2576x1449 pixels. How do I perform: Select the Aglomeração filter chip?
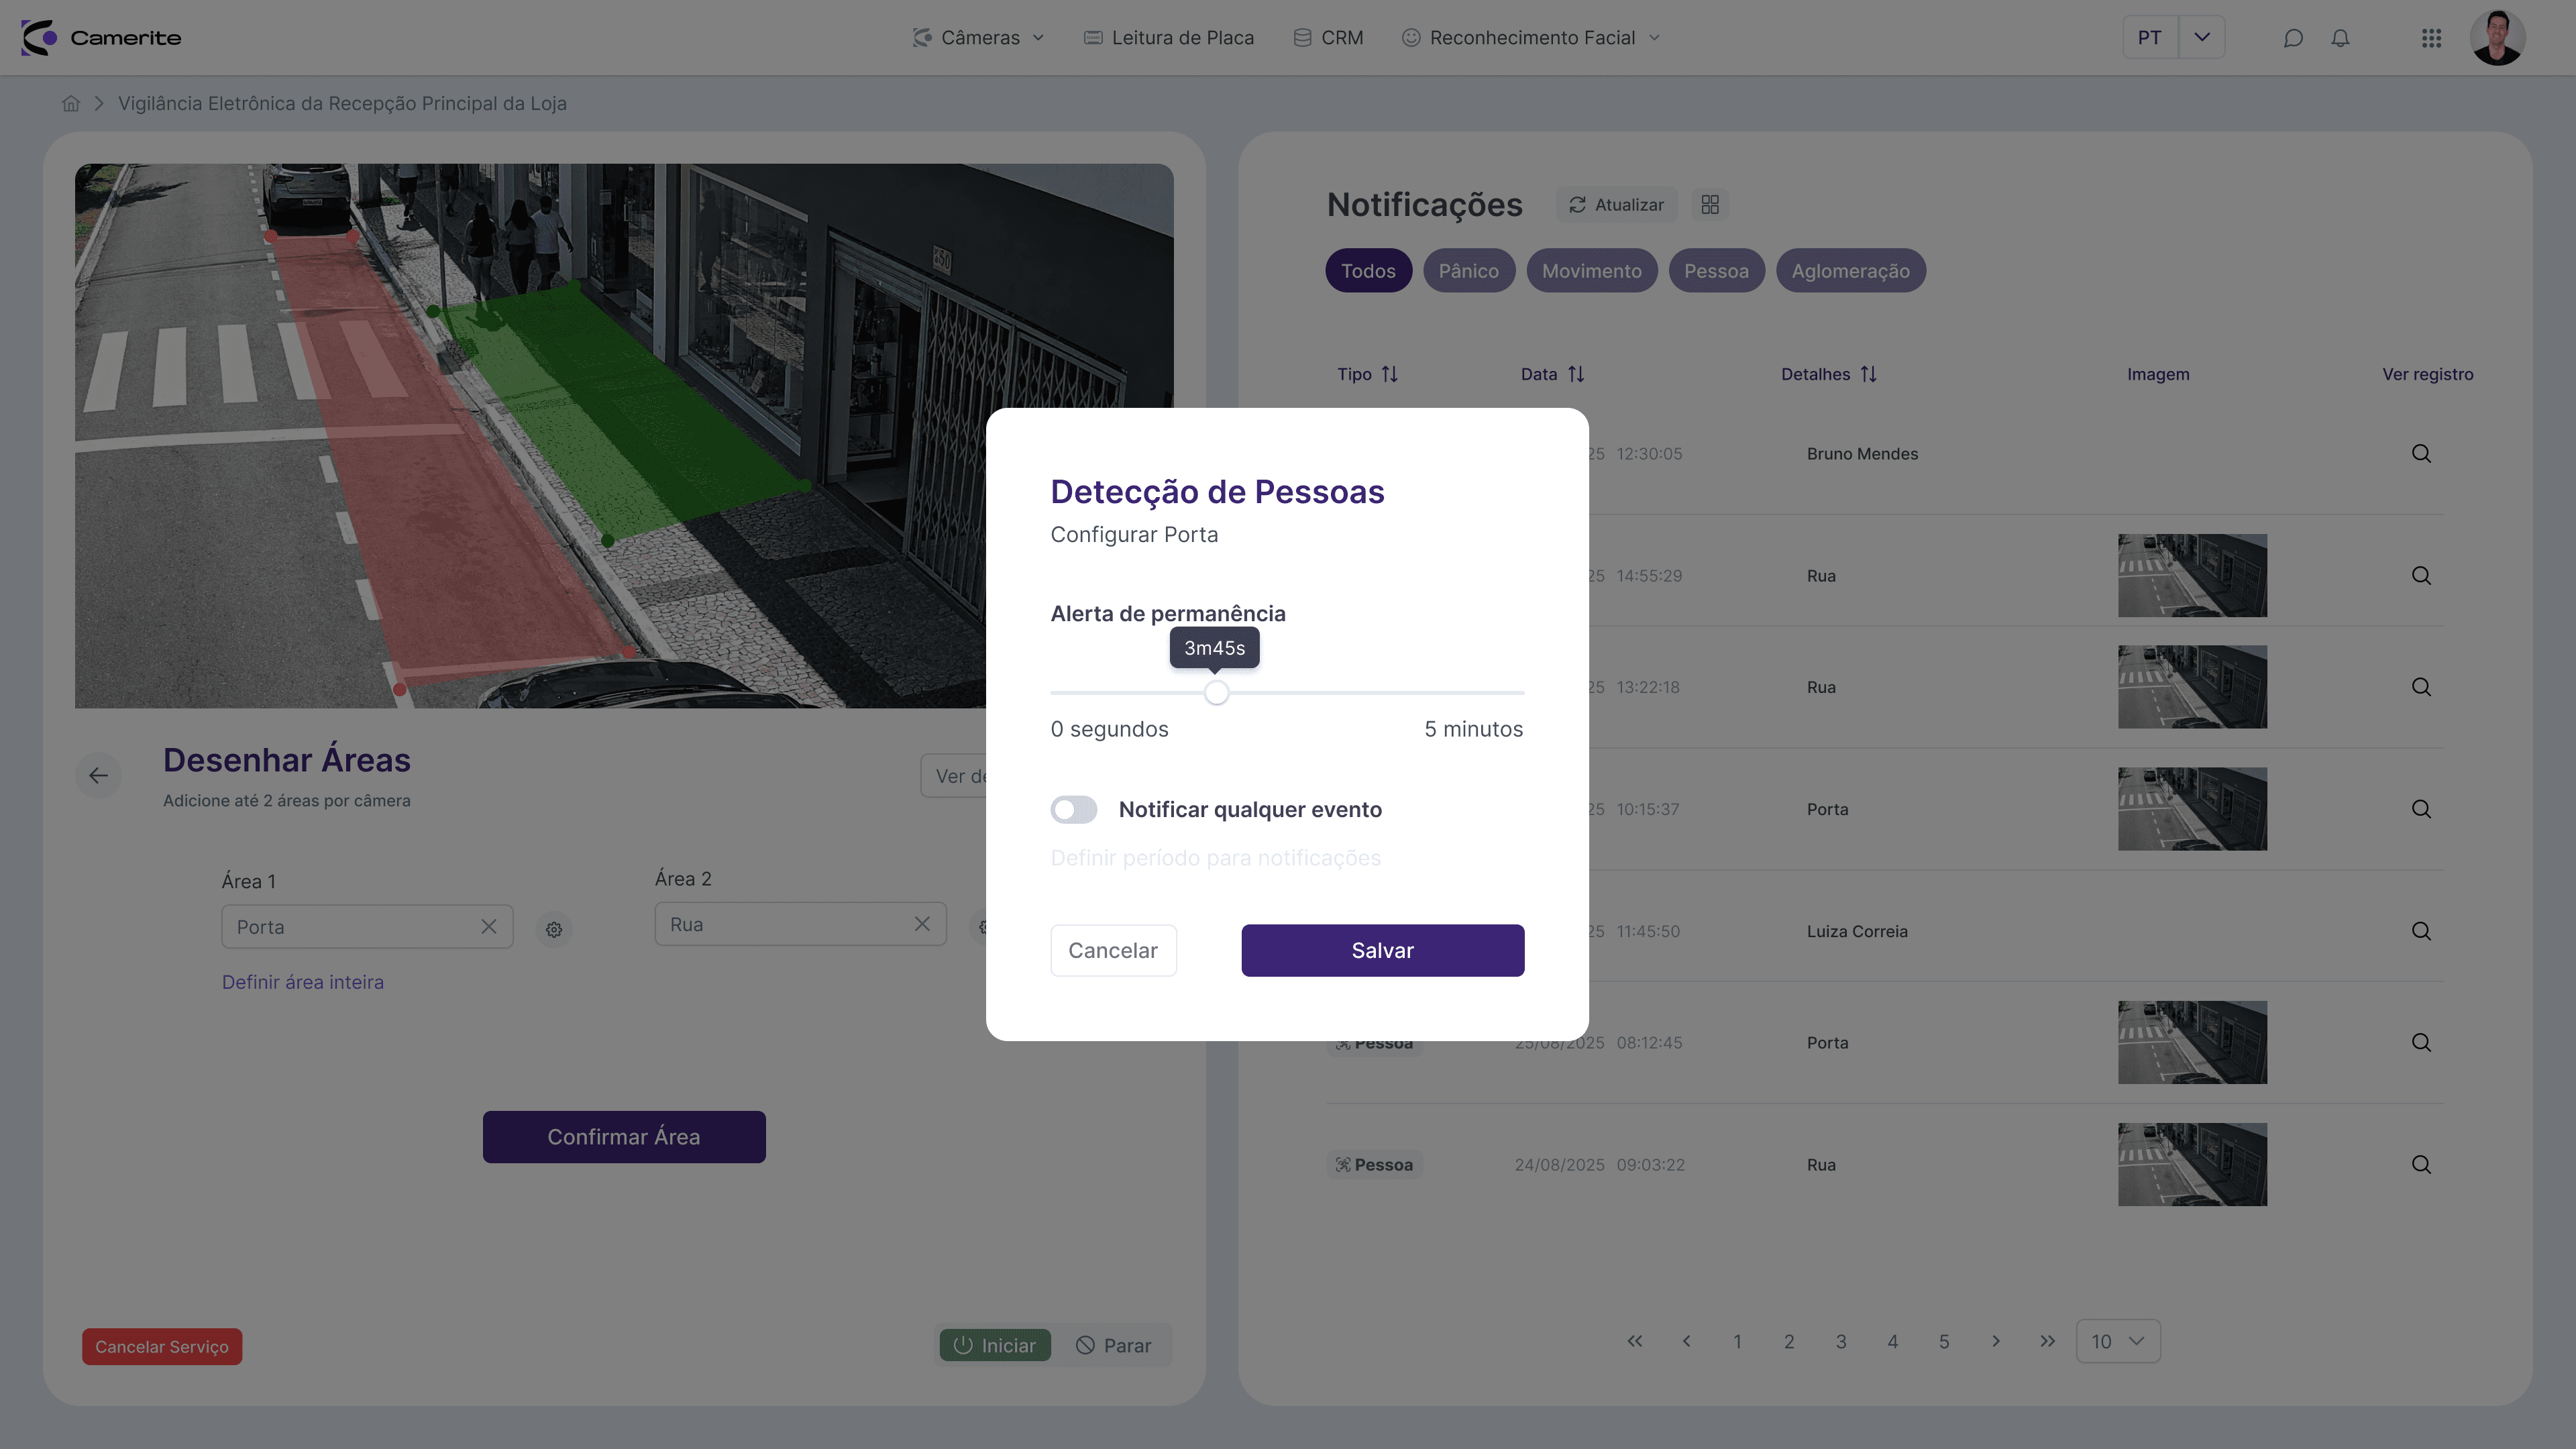point(1850,271)
